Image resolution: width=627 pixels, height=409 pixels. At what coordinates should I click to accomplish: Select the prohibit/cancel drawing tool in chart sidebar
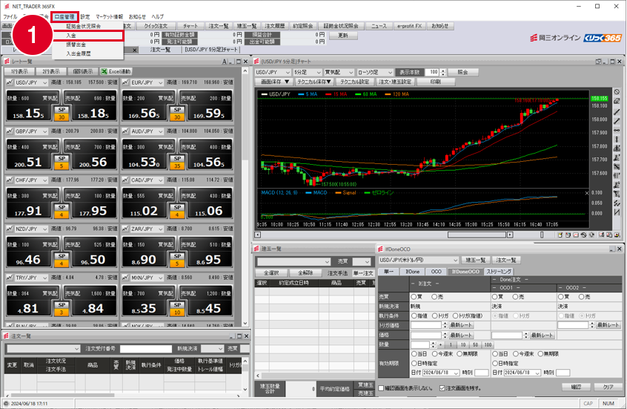pyautogui.click(x=617, y=92)
